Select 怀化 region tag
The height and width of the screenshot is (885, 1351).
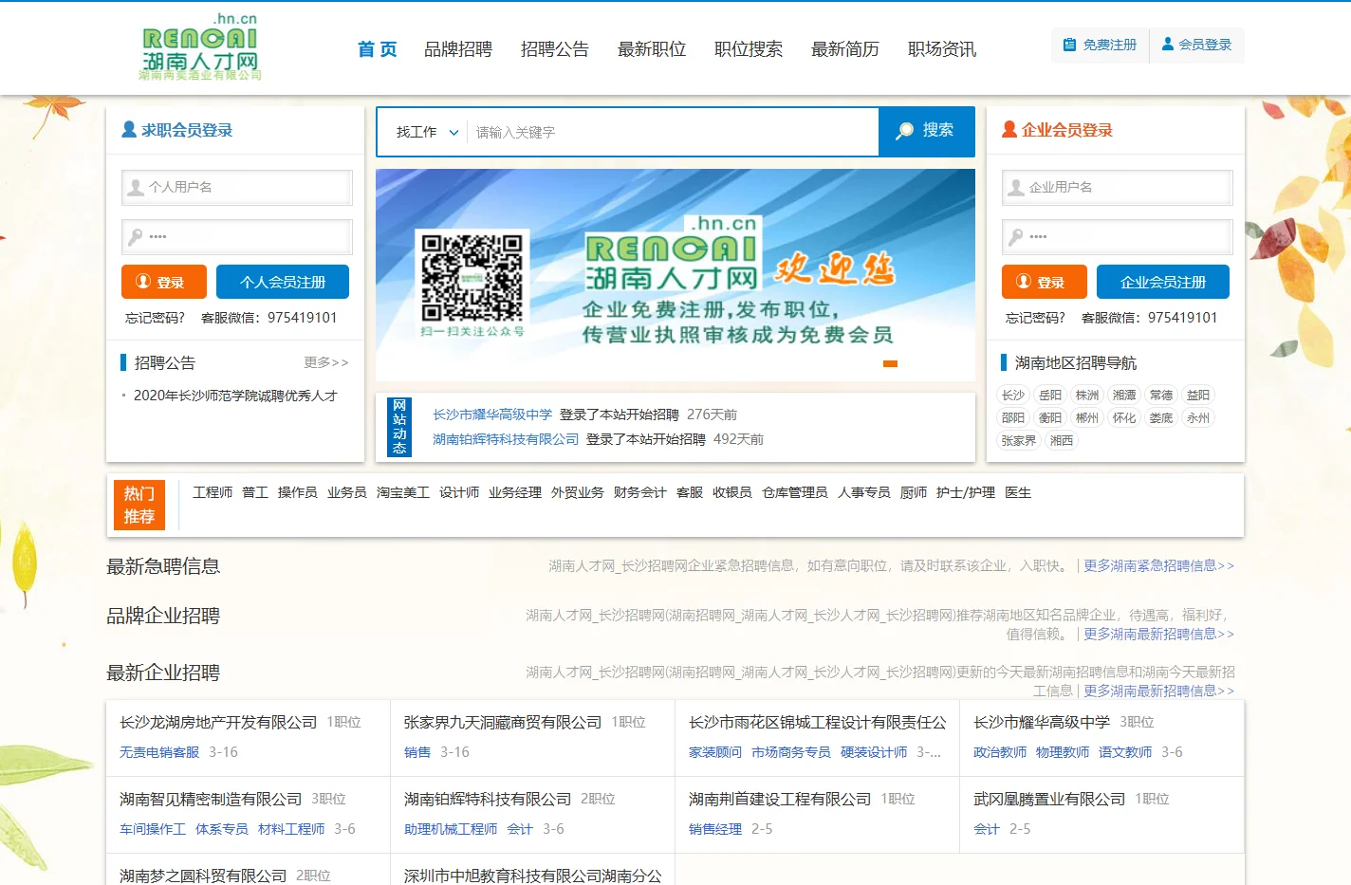[x=1124, y=417]
